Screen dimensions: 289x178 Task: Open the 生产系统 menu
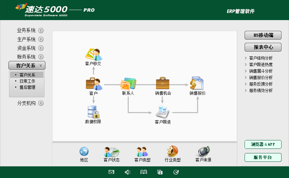coord(26,39)
